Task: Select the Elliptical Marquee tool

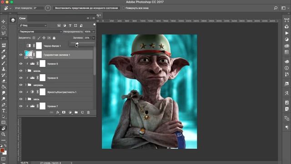Action: coord(3,27)
